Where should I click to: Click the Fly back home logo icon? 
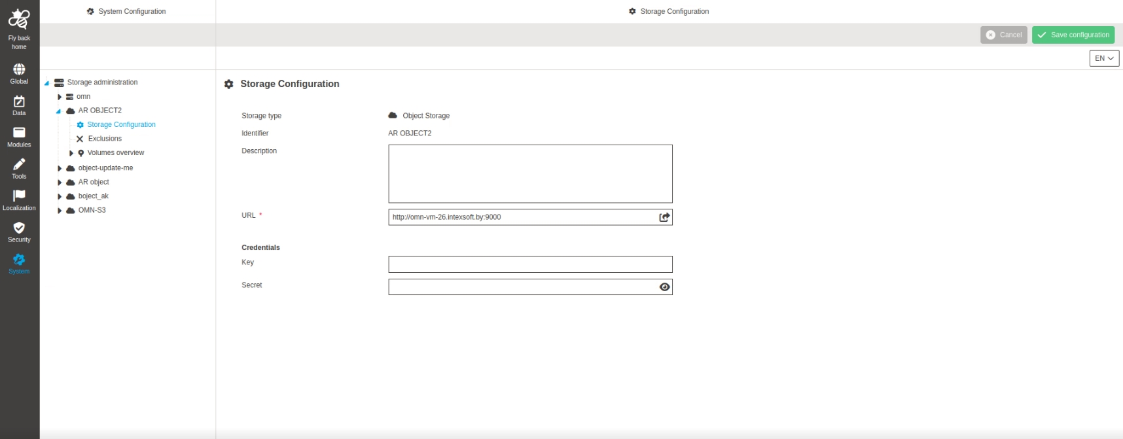tap(19, 20)
